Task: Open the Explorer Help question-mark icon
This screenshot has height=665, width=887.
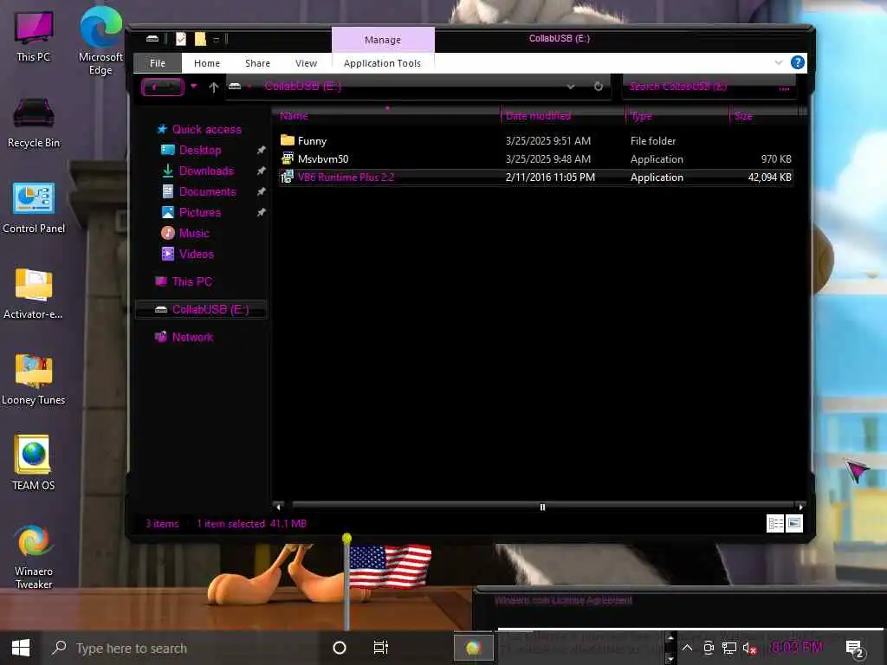Action: 797,62
